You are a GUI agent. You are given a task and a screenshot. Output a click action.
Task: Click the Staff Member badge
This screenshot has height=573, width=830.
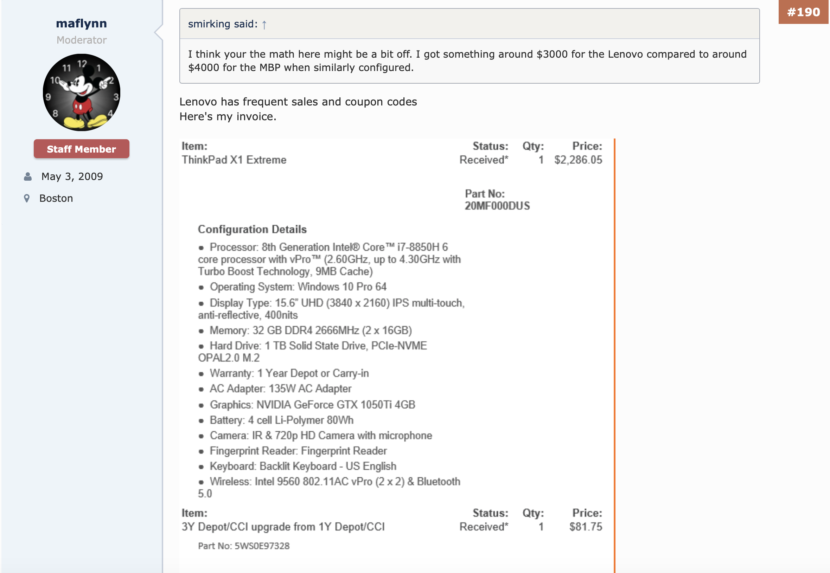(81, 149)
